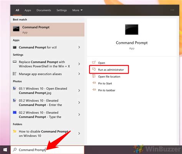The image size is (182, 154).
Task: Switch to the All search tab
Action: coord(17,10)
